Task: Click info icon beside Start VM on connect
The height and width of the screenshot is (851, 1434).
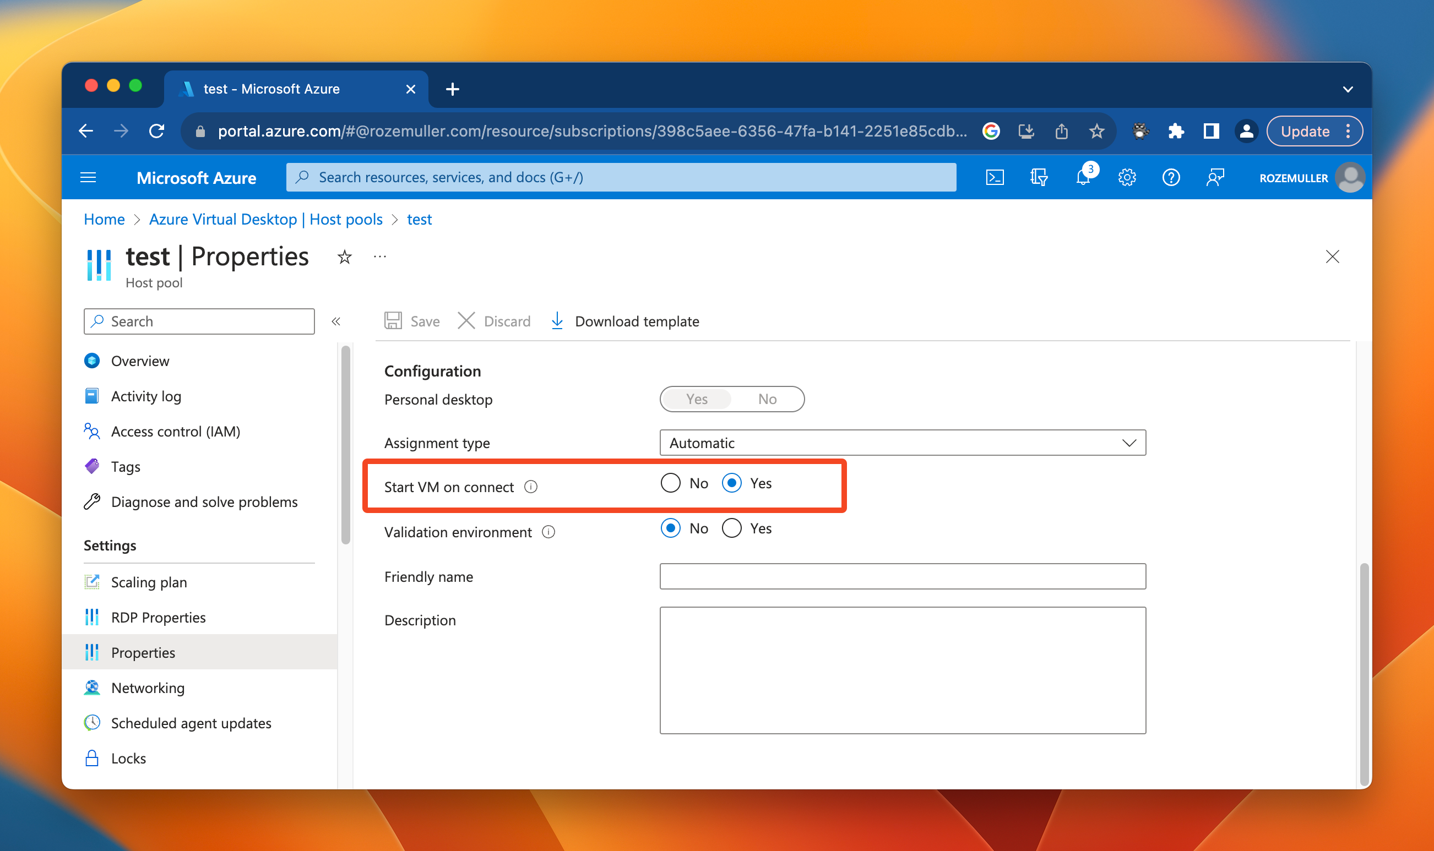Action: (531, 487)
